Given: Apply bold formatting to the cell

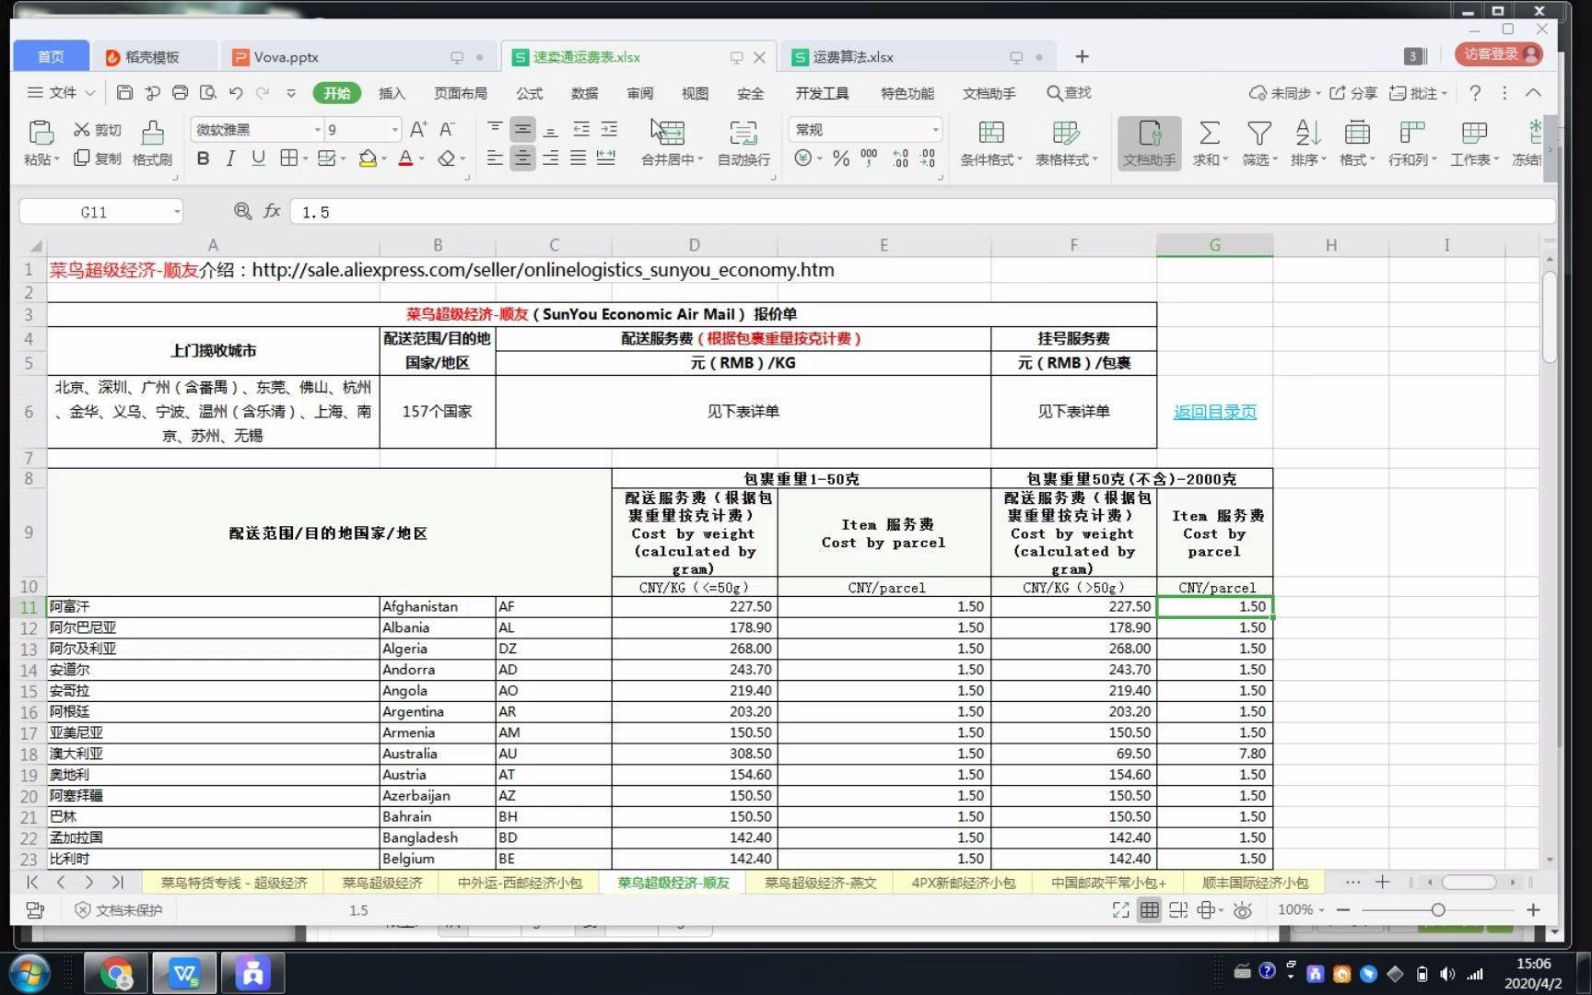Looking at the screenshot, I should [x=202, y=158].
